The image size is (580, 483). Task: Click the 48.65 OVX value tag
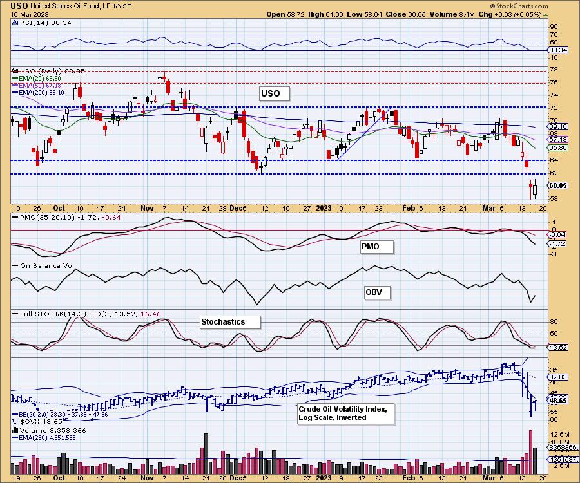tap(558, 401)
